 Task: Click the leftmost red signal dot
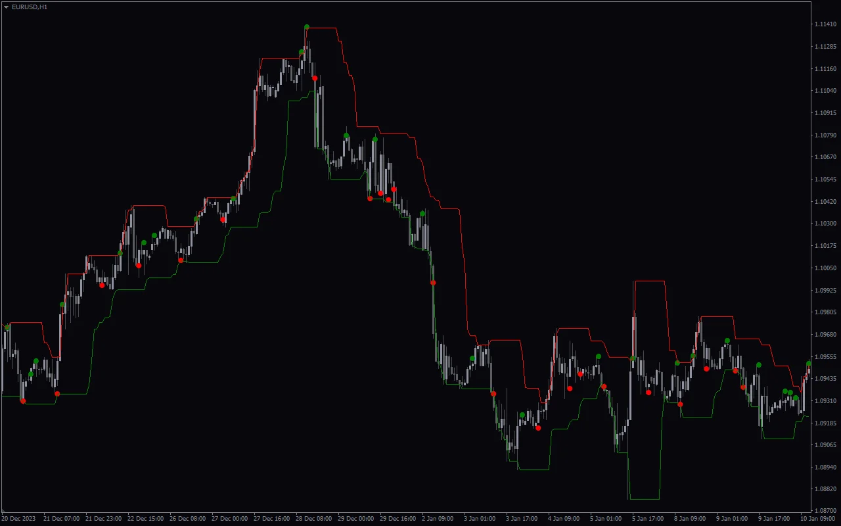pos(23,401)
